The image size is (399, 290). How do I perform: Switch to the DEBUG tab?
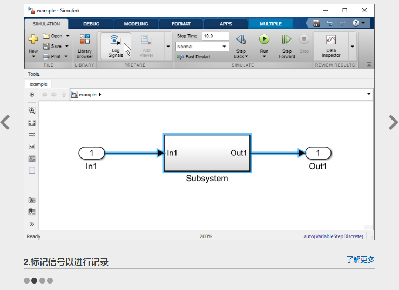(x=91, y=24)
